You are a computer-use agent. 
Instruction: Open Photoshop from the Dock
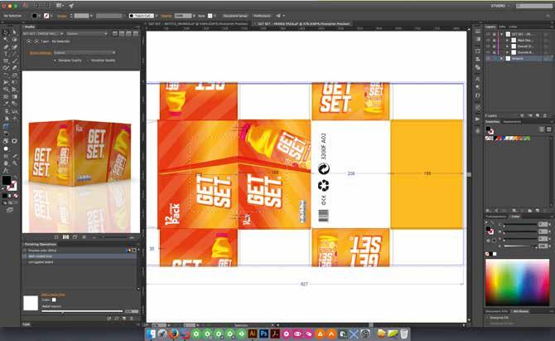pyautogui.click(x=263, y=334)
